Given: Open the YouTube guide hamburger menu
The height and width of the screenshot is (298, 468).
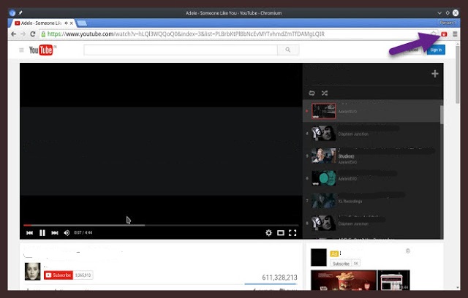Looking at the screenshot, I should coord(21,50).
